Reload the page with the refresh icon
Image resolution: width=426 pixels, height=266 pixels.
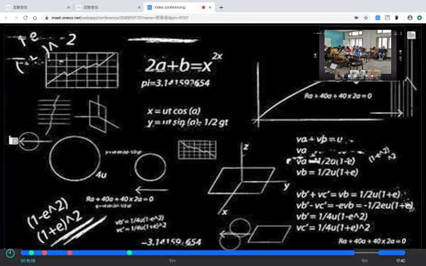point(26,18)
